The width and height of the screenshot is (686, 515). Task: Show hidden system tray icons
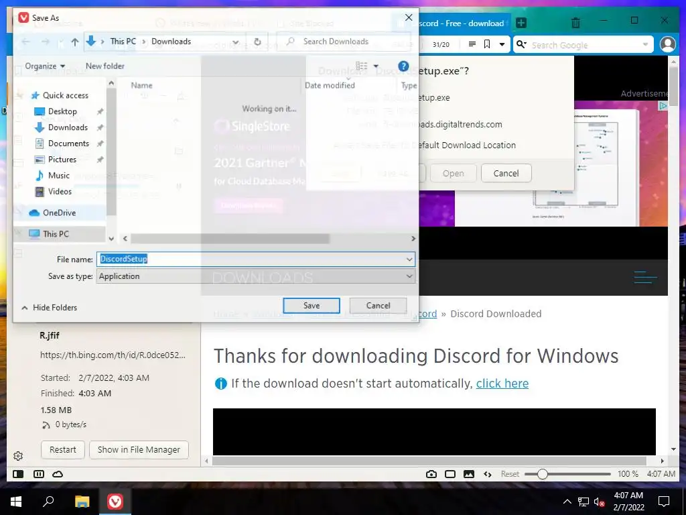(567, 502)
